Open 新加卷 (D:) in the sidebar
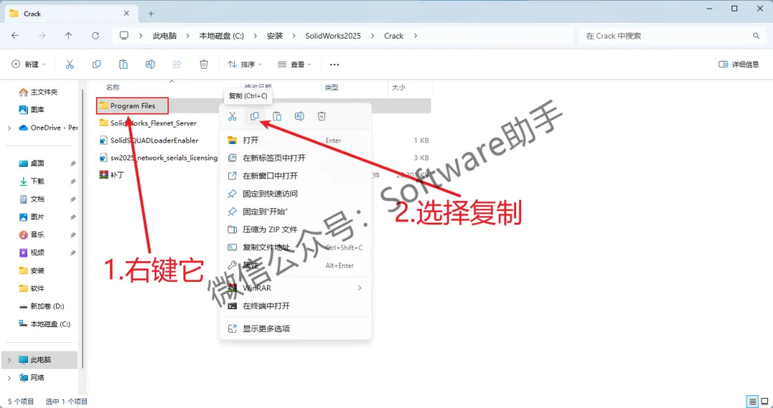 [40, 306]
